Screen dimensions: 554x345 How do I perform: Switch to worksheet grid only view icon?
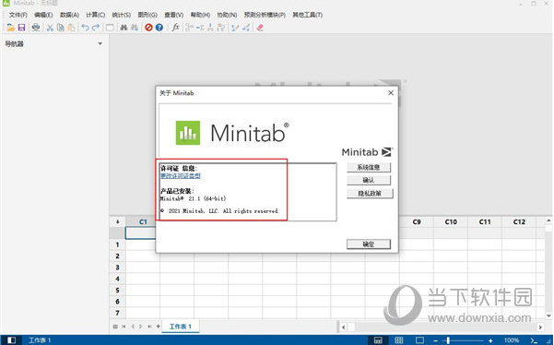[x=399, y=340]
